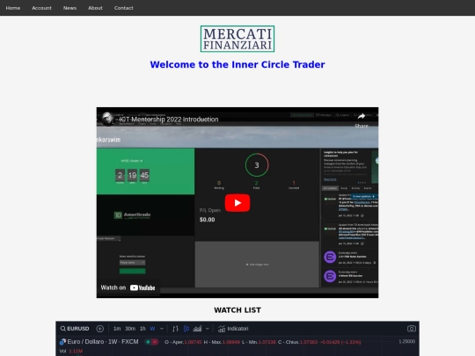Click the 1.25000 price scale label
Screen dimensions: 475x356
407,341
